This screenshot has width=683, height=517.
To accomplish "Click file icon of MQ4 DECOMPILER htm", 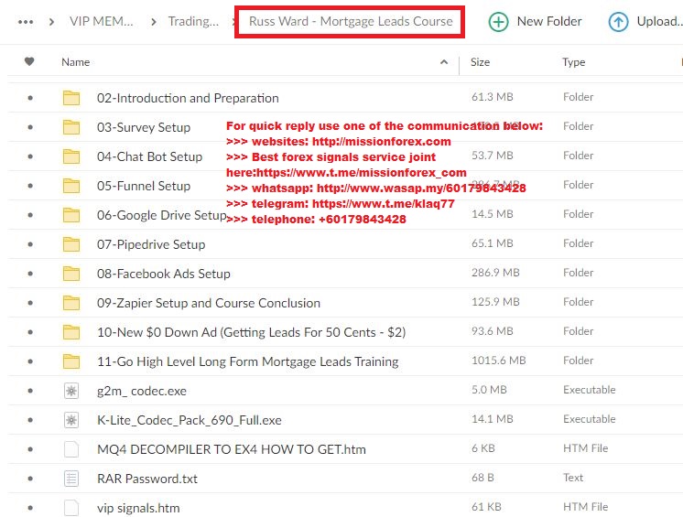I will pyautogui.click(x=71, y=449).
